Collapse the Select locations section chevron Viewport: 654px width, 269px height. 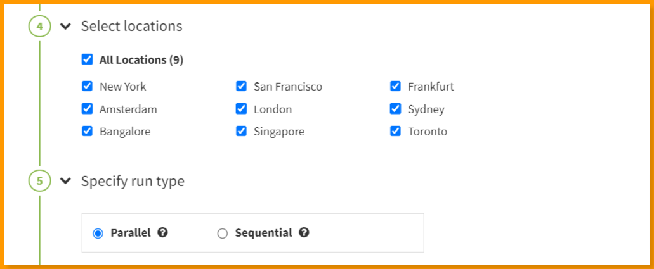[x=65, y=26]
